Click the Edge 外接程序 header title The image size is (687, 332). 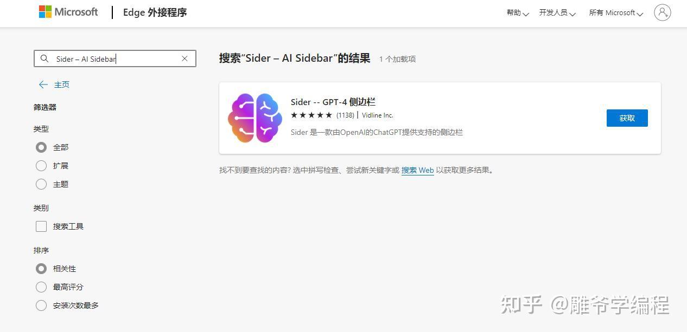(155, 12)
